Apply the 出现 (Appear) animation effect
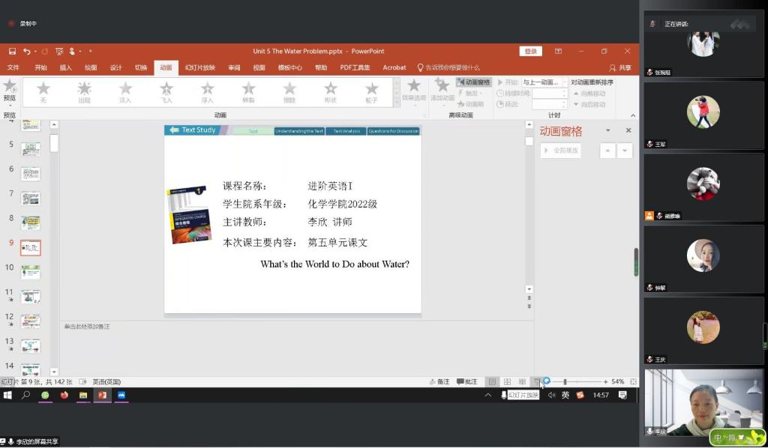 click(x=84, y=91)
